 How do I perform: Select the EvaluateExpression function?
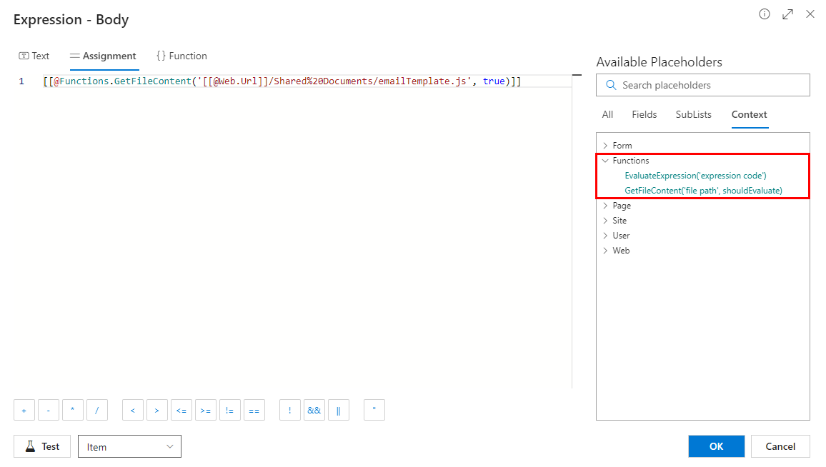pos(695,175)
